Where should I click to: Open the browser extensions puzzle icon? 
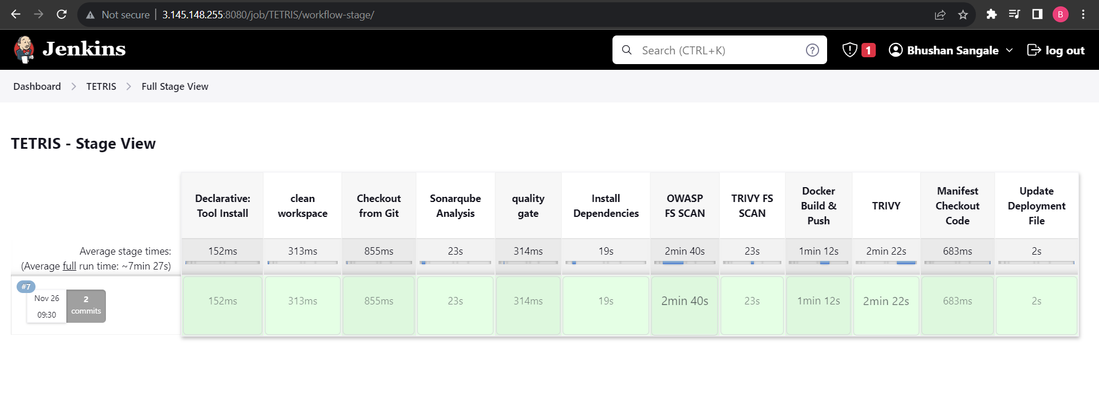point(991,14)
